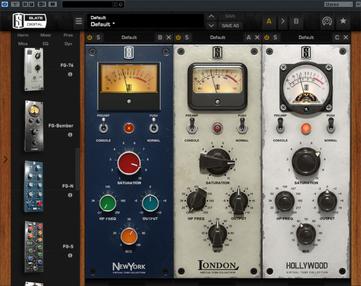Click the Hollywood MIX knob

pyautogui.click(x=306, y=235)
